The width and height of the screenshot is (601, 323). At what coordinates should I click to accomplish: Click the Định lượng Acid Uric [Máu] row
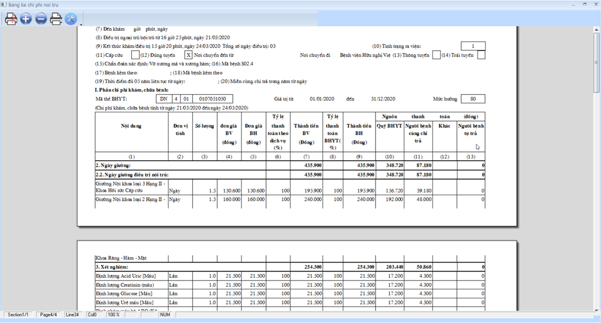[x=290, y=276]
